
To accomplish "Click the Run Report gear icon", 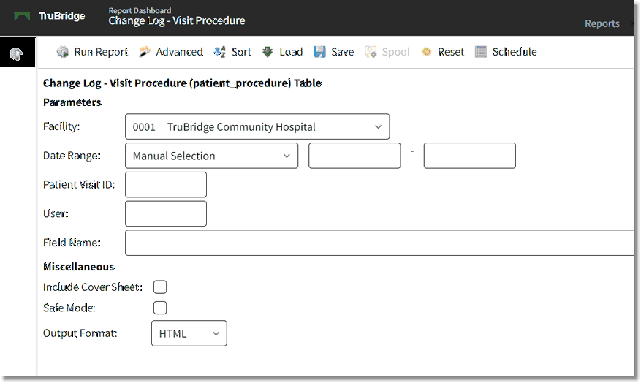I will tap(62, 52).
